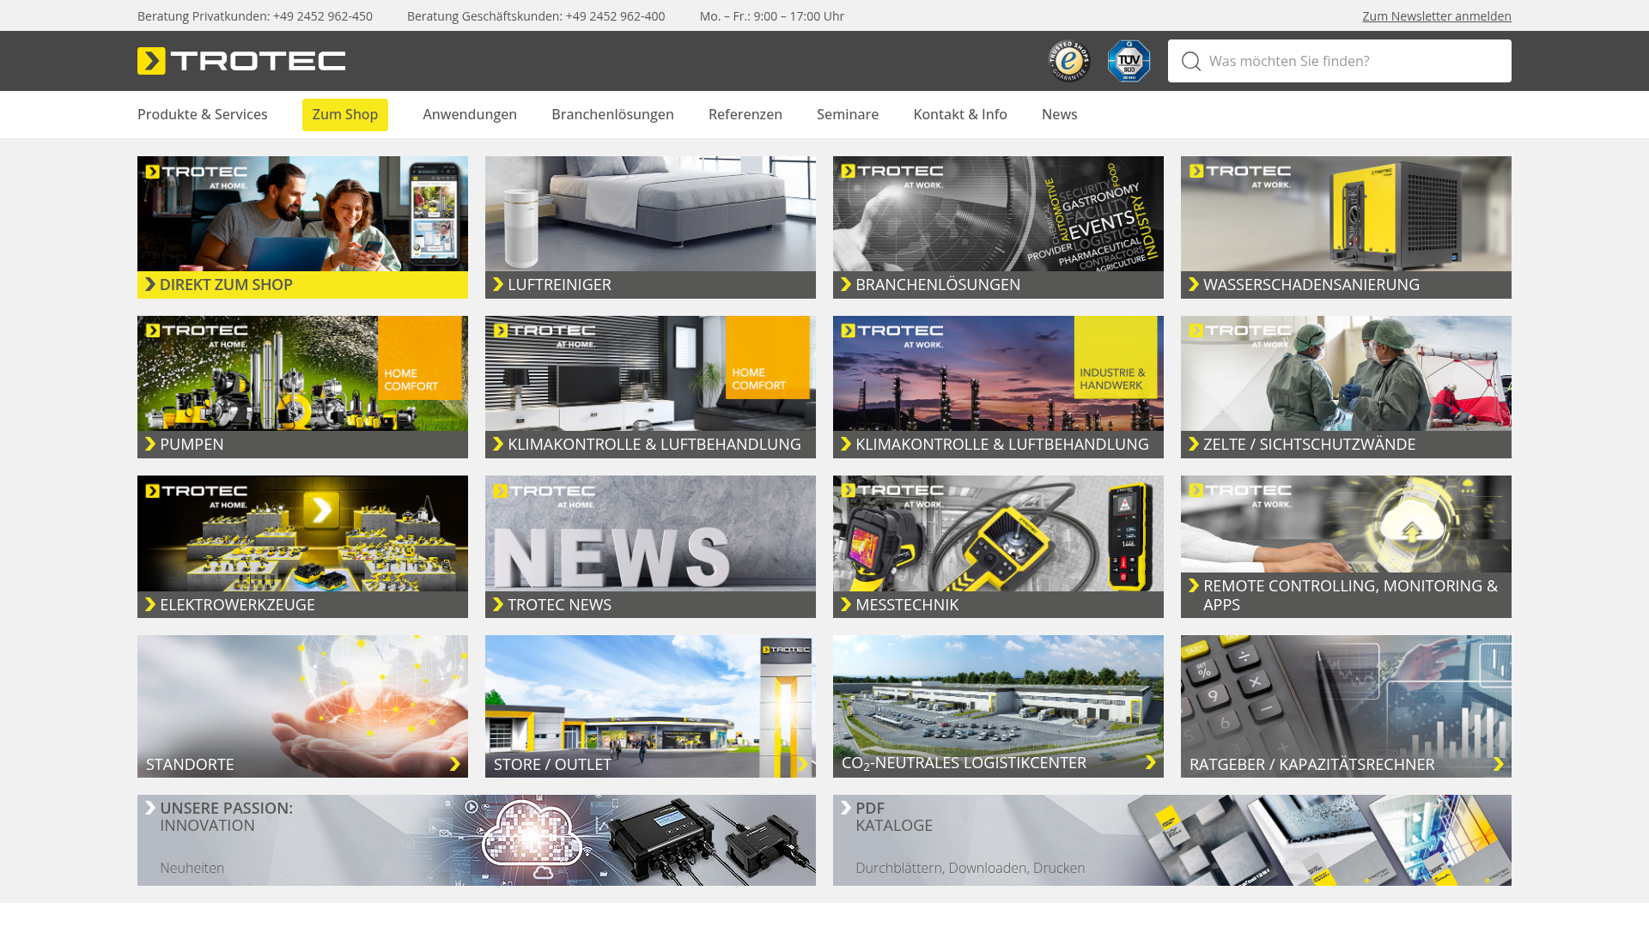Click the search magnifier icon
Image resolution: width=1649 pixels, height=927 pixels.
(x=1190, y=61)
